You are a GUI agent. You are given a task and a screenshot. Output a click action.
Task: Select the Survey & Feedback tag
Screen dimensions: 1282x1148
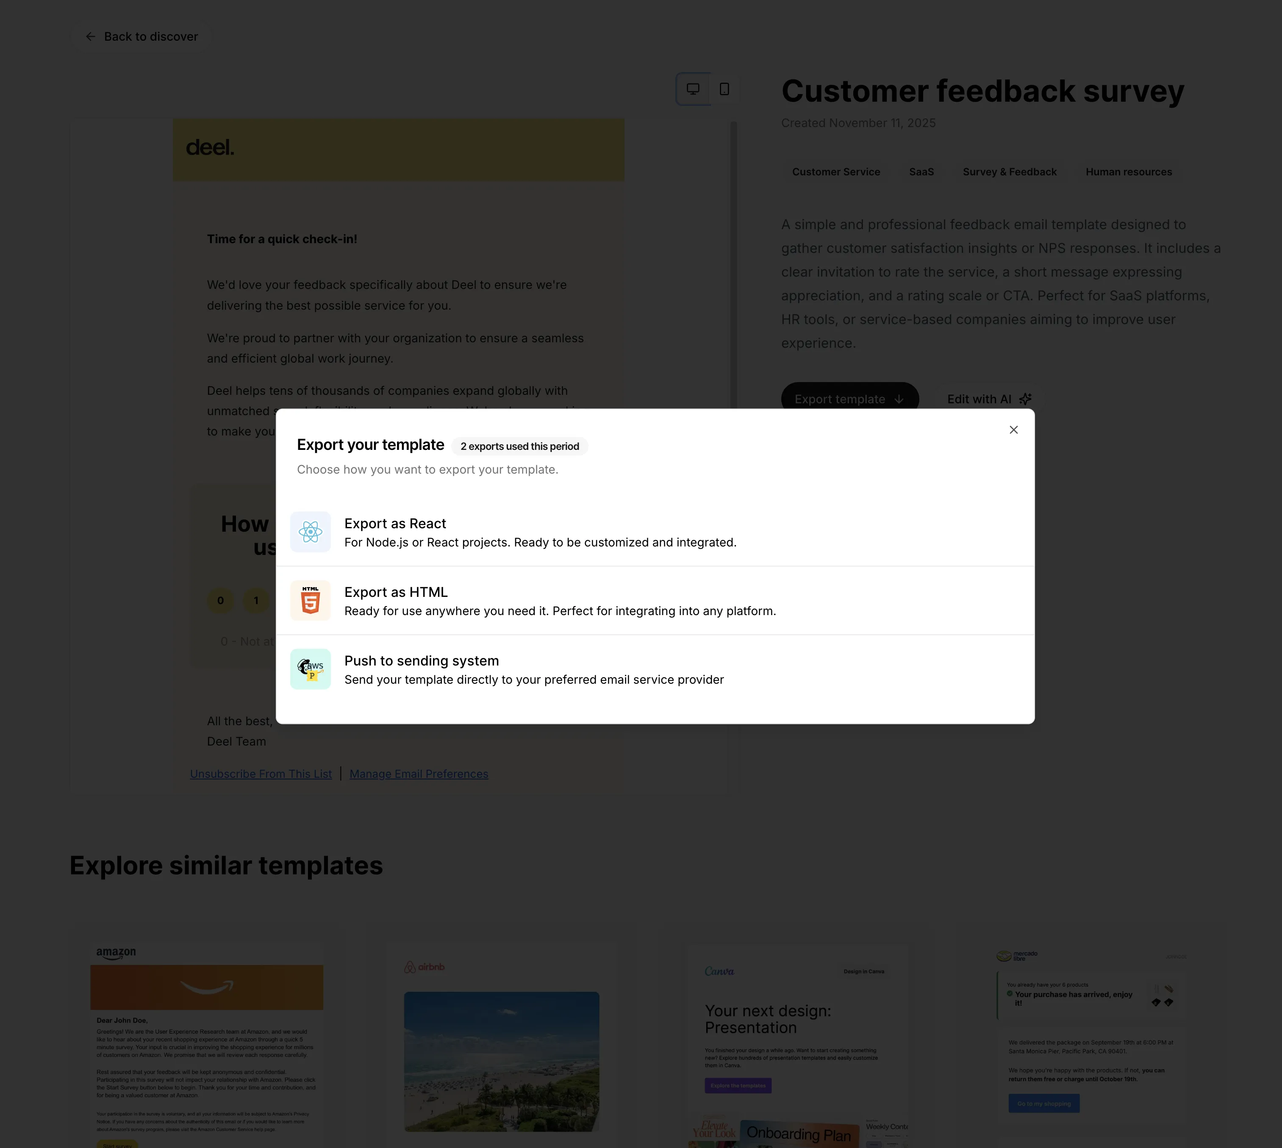click(x=1010, y=172)
